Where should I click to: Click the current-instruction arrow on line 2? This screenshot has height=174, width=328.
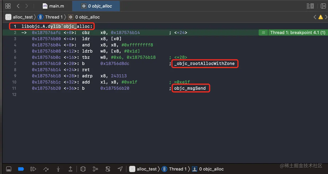click(x=24, y=33)
